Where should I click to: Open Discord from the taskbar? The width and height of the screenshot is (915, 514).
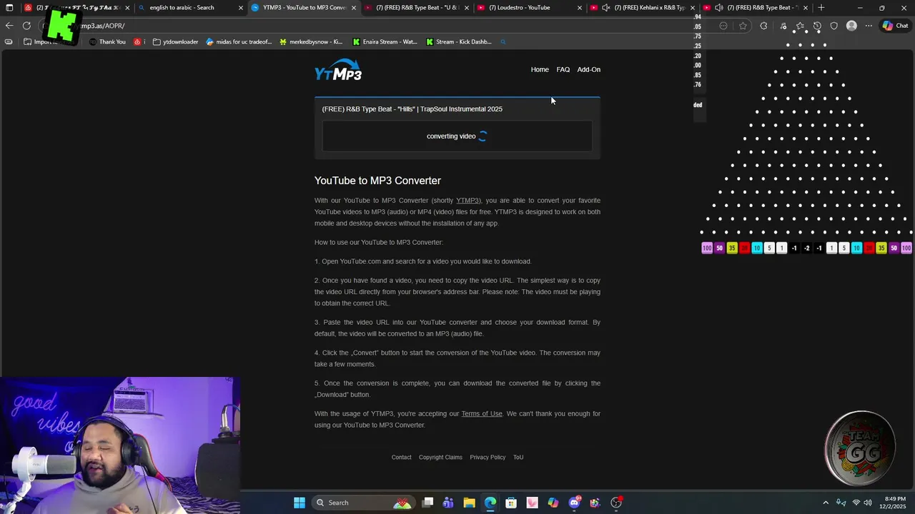click(574, 503)
